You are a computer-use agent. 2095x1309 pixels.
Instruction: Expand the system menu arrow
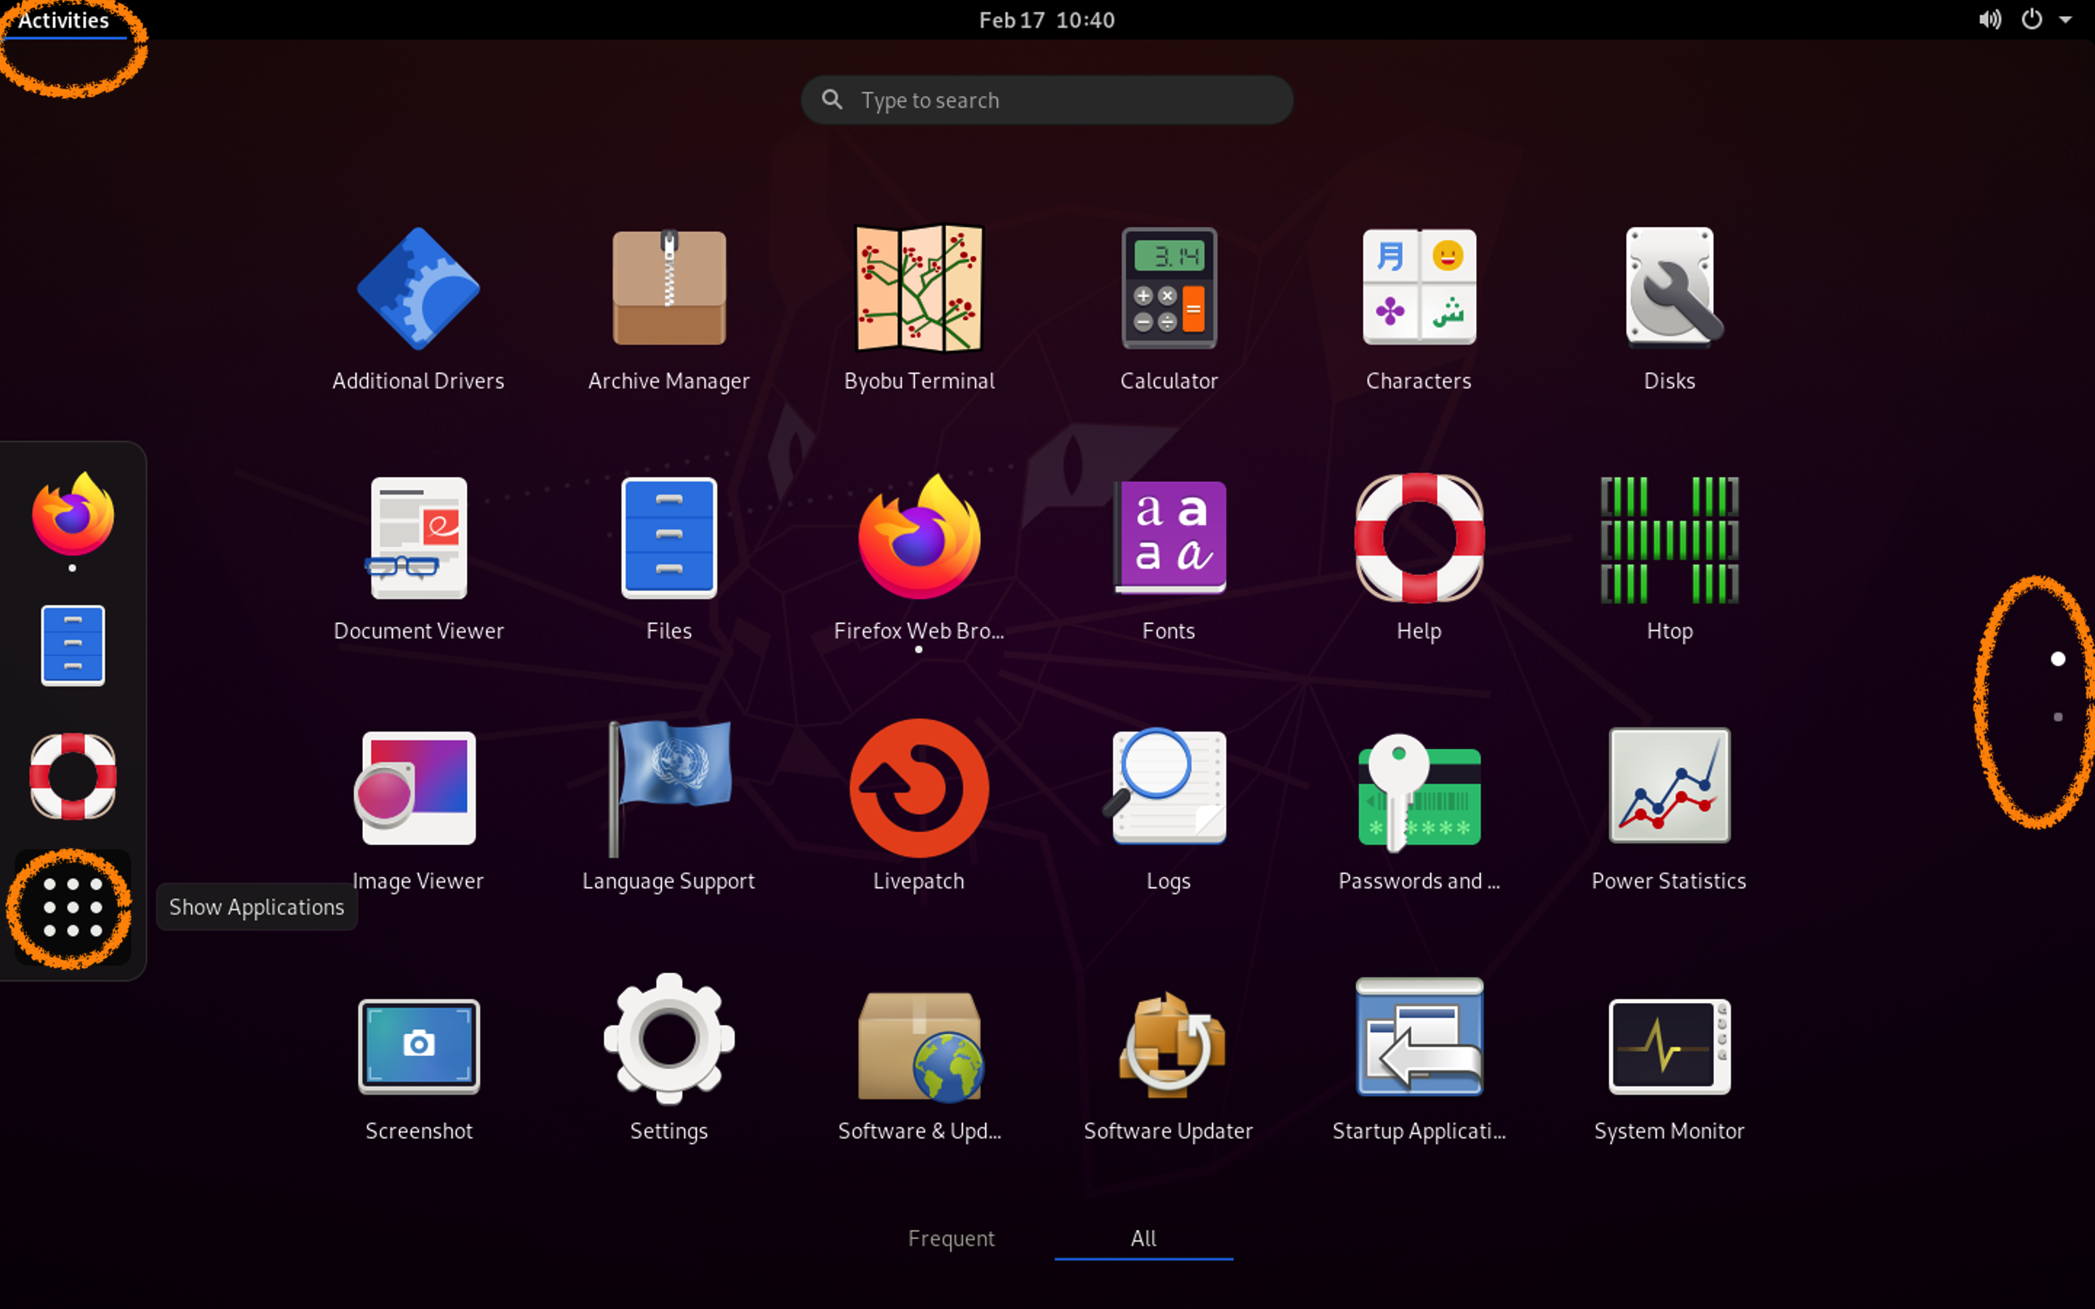(2066, 20)
